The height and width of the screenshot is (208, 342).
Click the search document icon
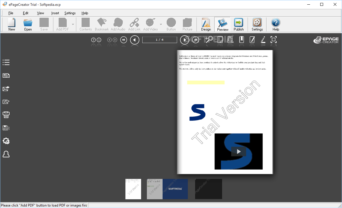[231, 40]
